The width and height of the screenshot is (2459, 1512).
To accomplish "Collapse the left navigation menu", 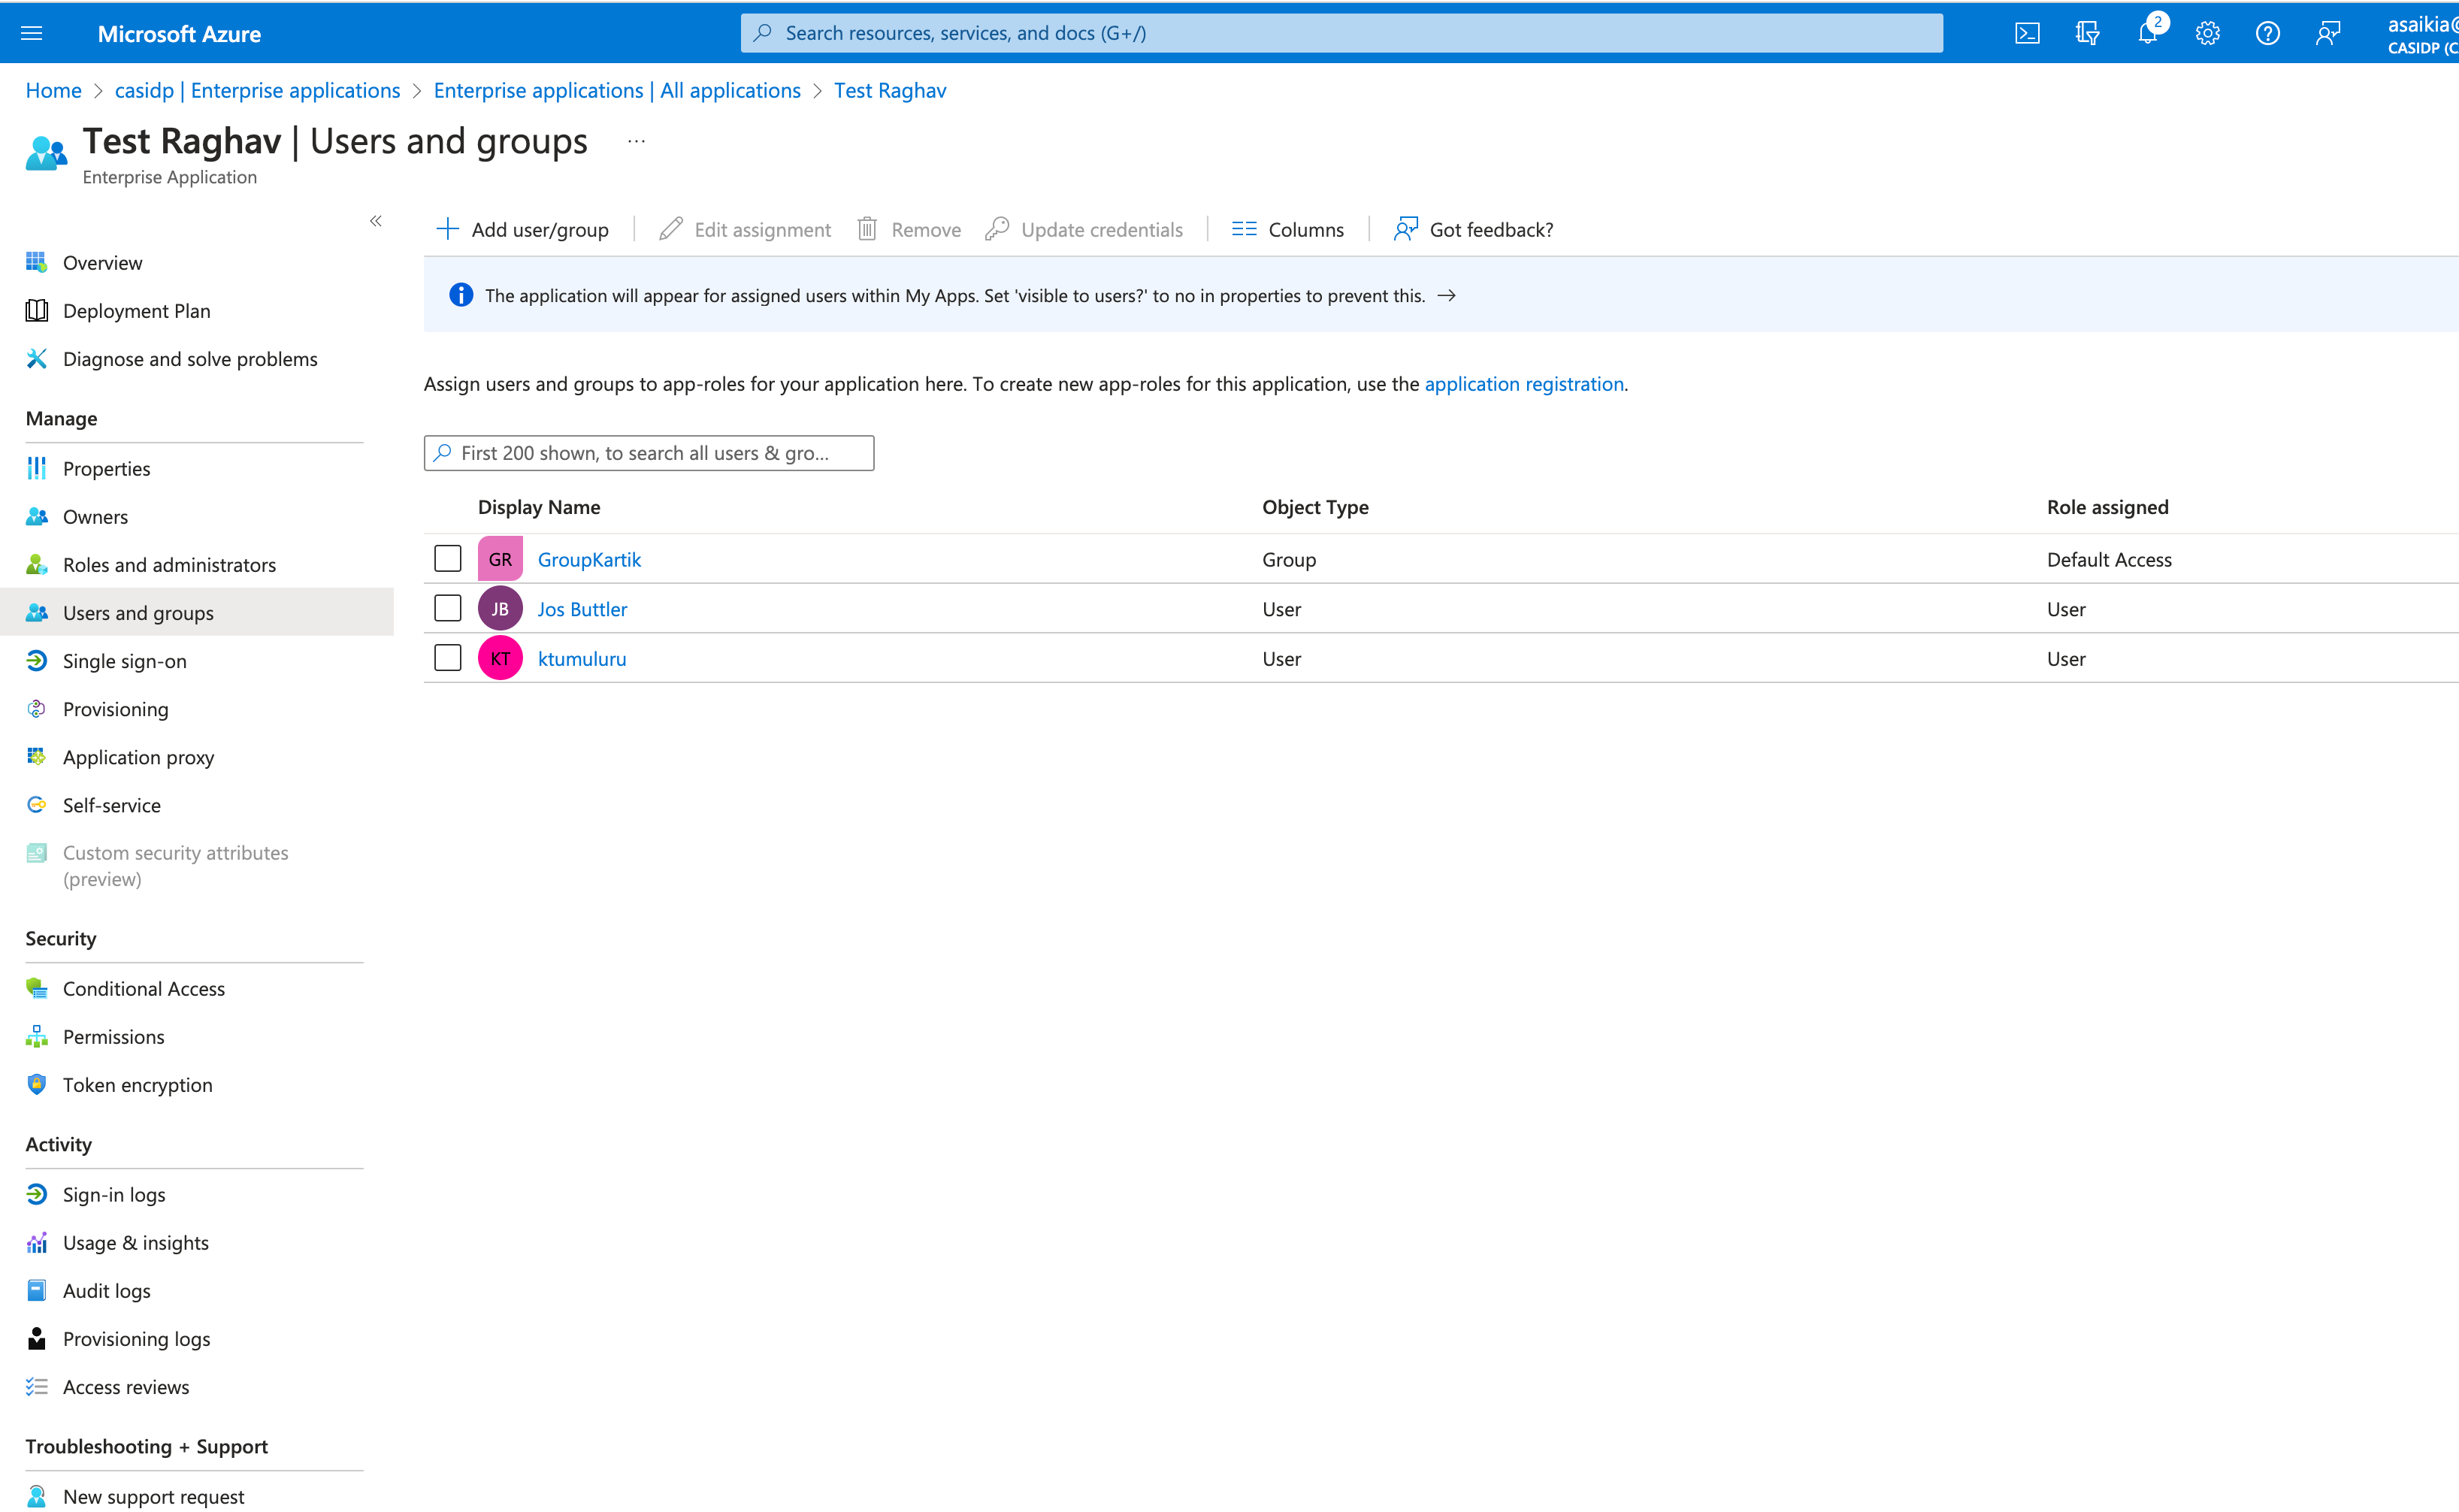I will pyautogui.click(x=376, y=221).
